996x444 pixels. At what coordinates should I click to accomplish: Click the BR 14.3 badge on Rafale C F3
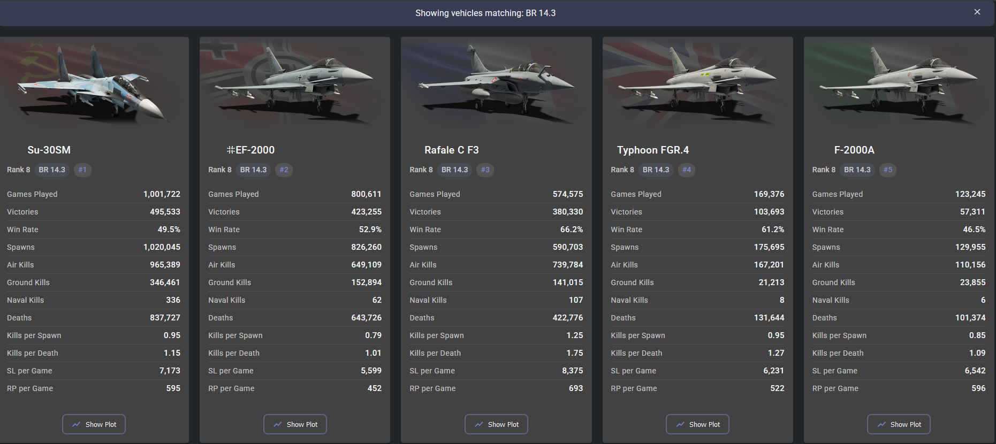(454, 170)
